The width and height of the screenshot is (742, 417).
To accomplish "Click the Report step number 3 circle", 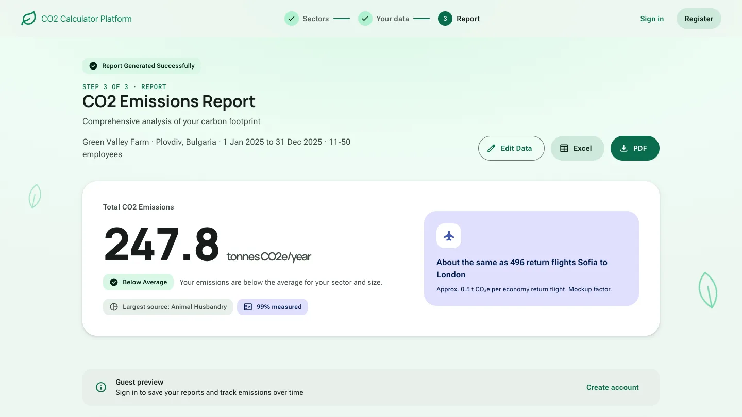I will click(x=445, y=19).
